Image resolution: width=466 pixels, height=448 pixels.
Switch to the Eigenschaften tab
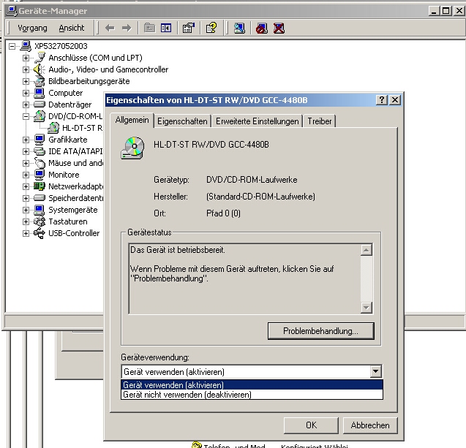click(182, 121)
